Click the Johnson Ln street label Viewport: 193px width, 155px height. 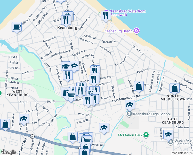click(108, 42)
